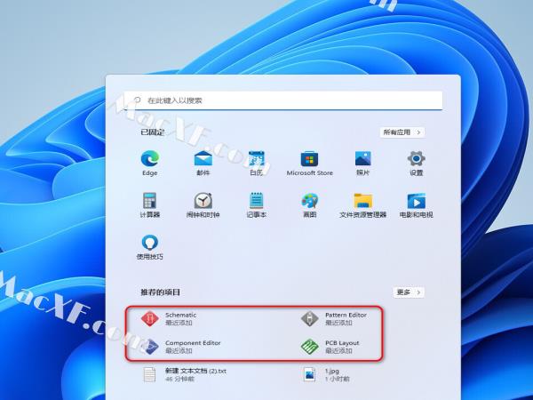Open 使用技巧 tips app
This screenshot has height=400, width=533.
(150, 247)
